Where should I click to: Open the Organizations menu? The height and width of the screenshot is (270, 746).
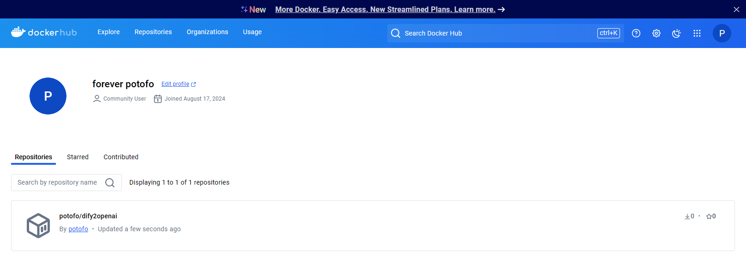pyautogui.click(x=207, y=32)
